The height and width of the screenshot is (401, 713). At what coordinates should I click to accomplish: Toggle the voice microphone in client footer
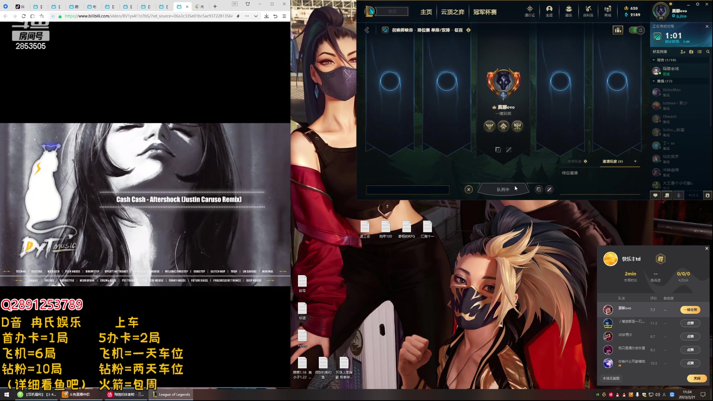(x=678, y=195)
